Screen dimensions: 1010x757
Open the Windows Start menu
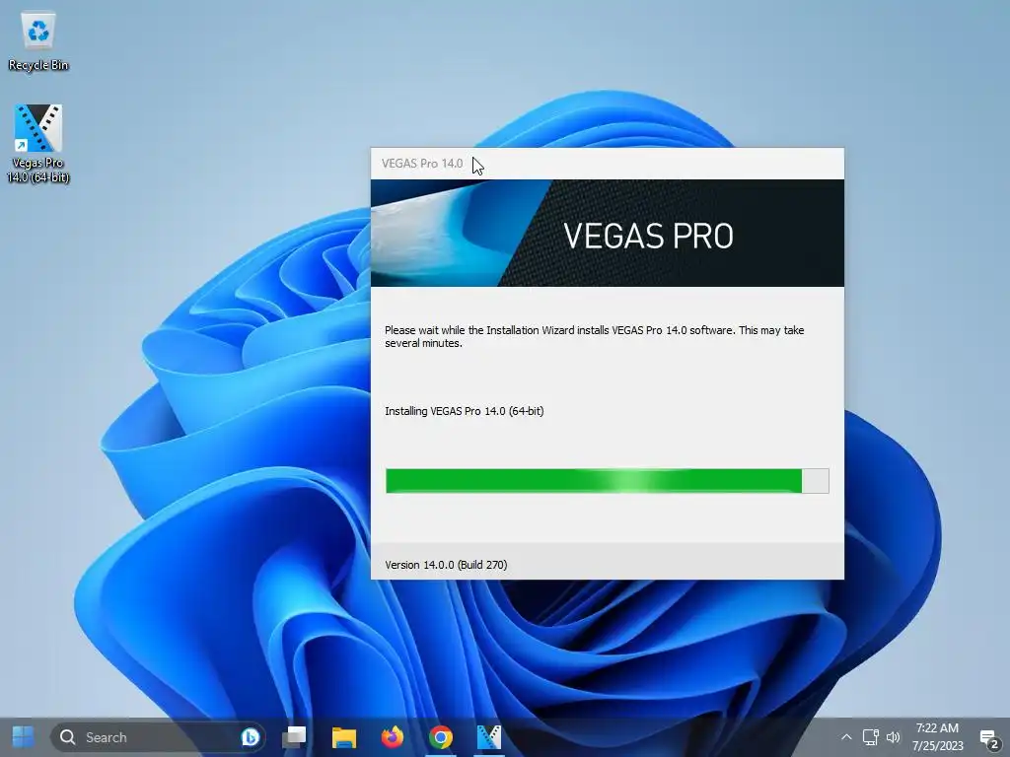pos(24,737)
